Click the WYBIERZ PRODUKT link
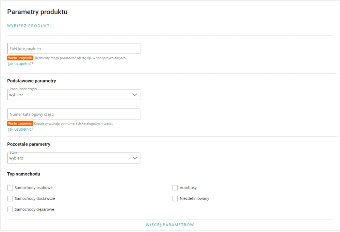Screen dimensions: 340x232 28,26
